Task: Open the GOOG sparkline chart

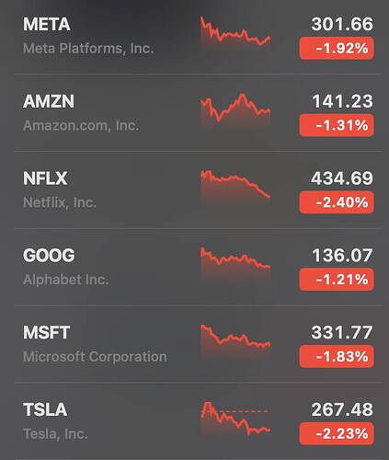Action: point(235,263)
